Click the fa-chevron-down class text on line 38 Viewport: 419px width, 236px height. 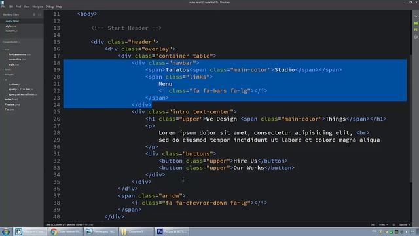[x=201, y=203]
